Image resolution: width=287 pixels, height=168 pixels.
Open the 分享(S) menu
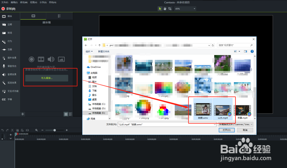click(x=43, y=2)
